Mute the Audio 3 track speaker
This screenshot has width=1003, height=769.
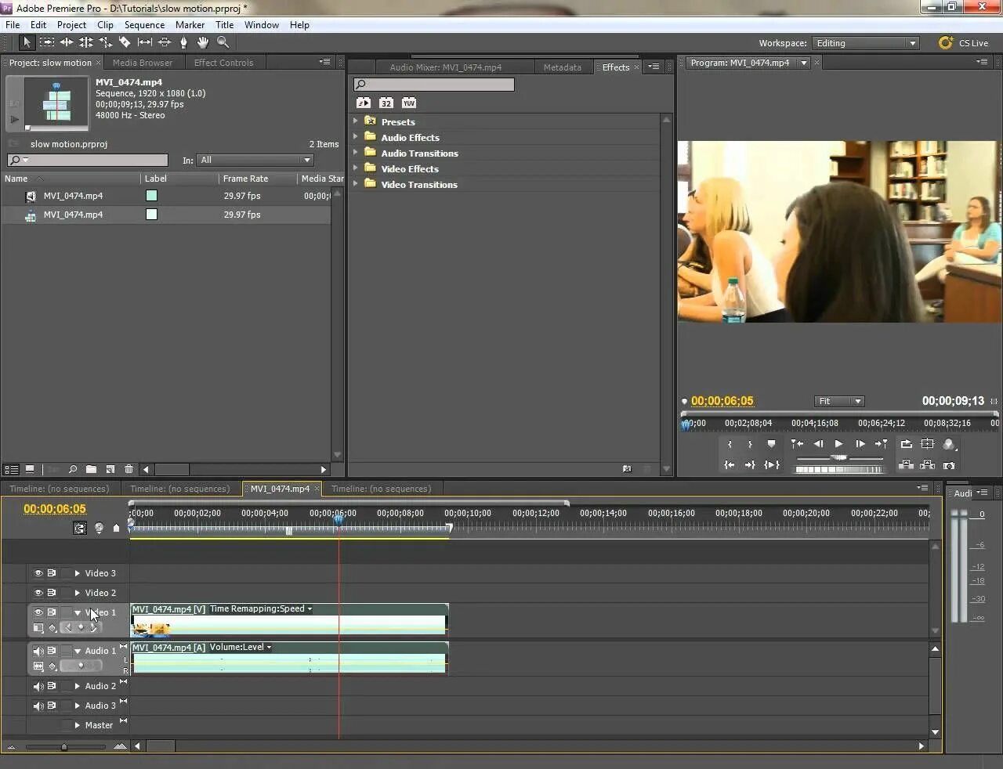(x=38, y=706)
